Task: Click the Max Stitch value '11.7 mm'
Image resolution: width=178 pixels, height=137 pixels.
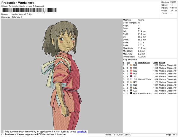Action: point(142,48)
